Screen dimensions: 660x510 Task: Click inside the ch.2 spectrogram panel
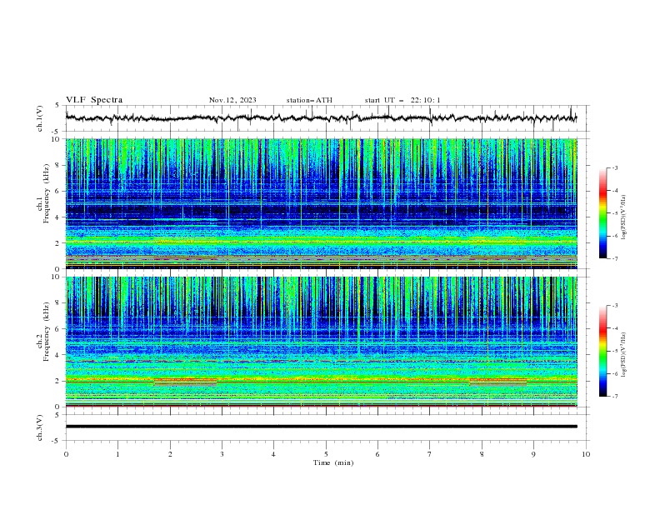click(322, 342)
